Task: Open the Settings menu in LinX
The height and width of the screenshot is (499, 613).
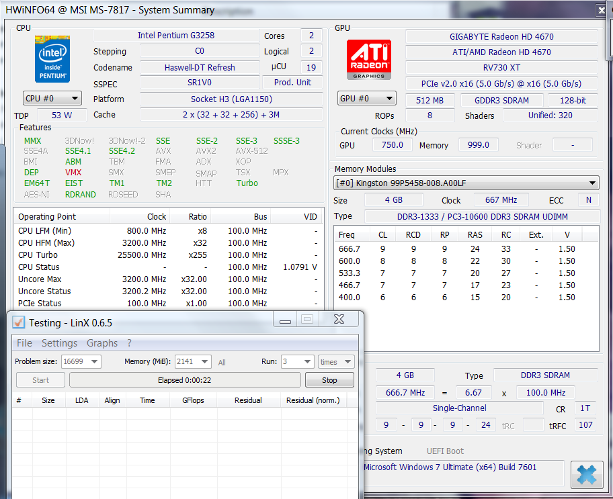Action: click(x=59, y=343)
